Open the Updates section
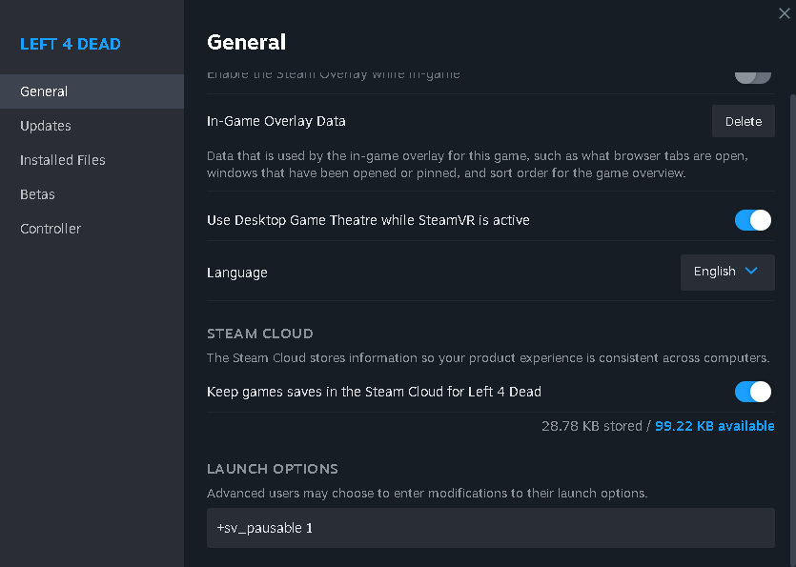Viewport: 796px width, 567px height. pyautogui.click(x=46, y=126)
